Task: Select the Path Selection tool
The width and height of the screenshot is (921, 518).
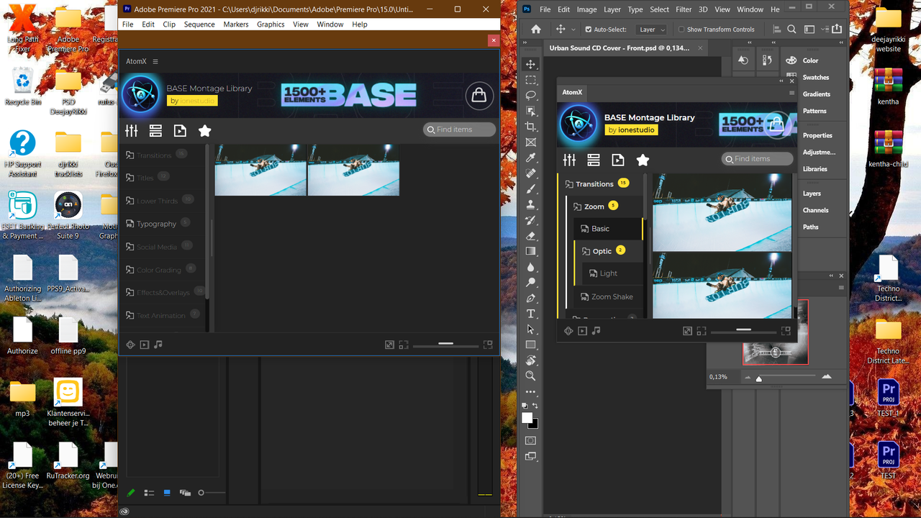Action: click(x=531, y=330)
